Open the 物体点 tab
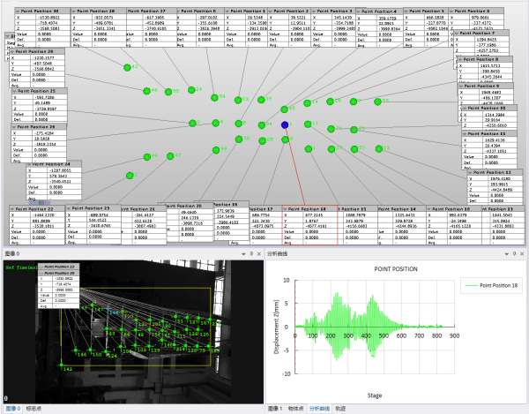This screenshot has height=414, width=529. click(x=295, y=409)
